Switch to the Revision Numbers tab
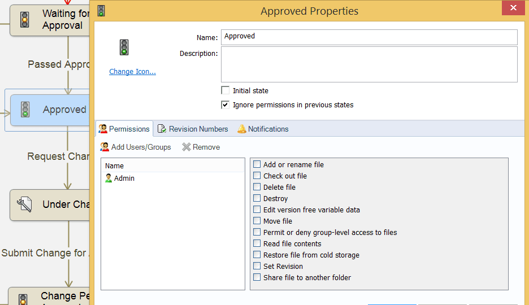 (193, 129)
